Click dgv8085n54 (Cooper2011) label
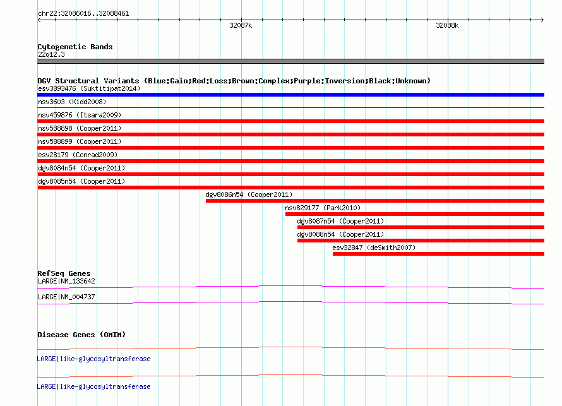The height and width of the screenshot is (406, 562). point(81,181)
